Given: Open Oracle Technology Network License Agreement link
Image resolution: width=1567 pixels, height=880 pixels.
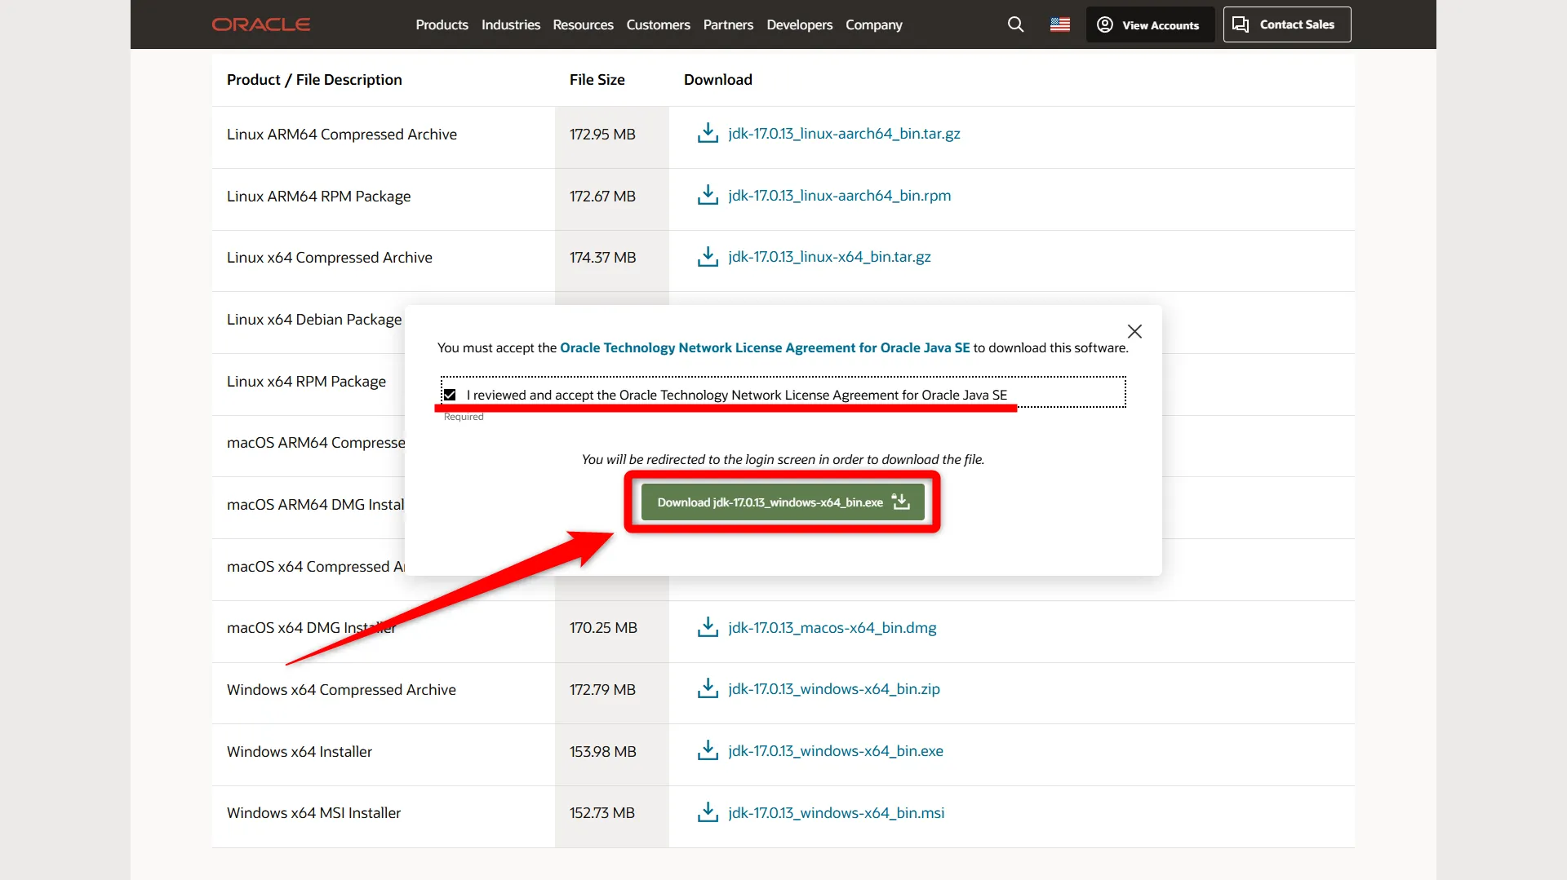Looking at the screenshot, I should pyautogui.click(x=765, y=347).
